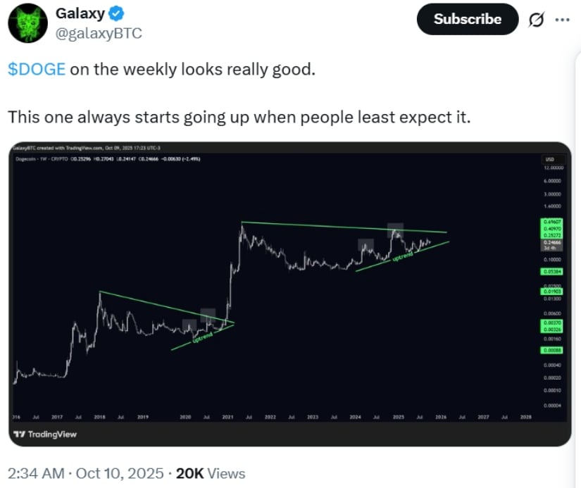Click the Grok slashed-circle icon

[x=535, y=20]
